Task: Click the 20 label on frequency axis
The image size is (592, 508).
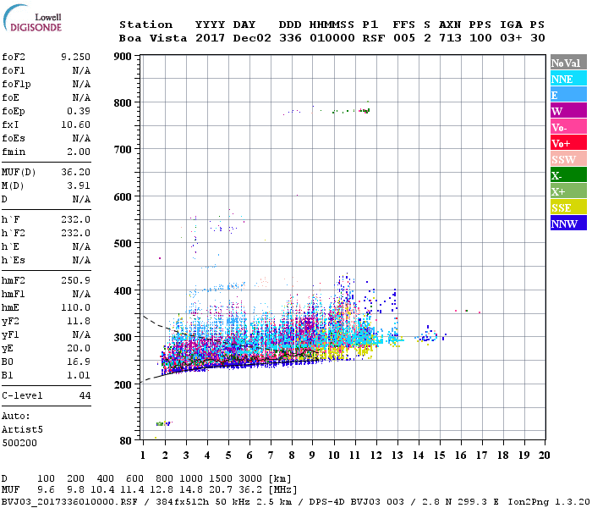Action: click(544, 456)
